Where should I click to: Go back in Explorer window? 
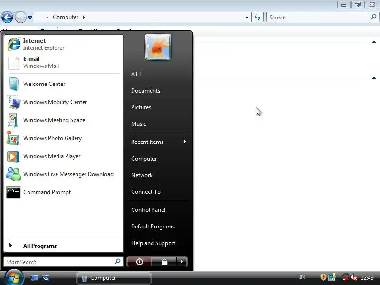pyautogui.click(x=7, y=18)
